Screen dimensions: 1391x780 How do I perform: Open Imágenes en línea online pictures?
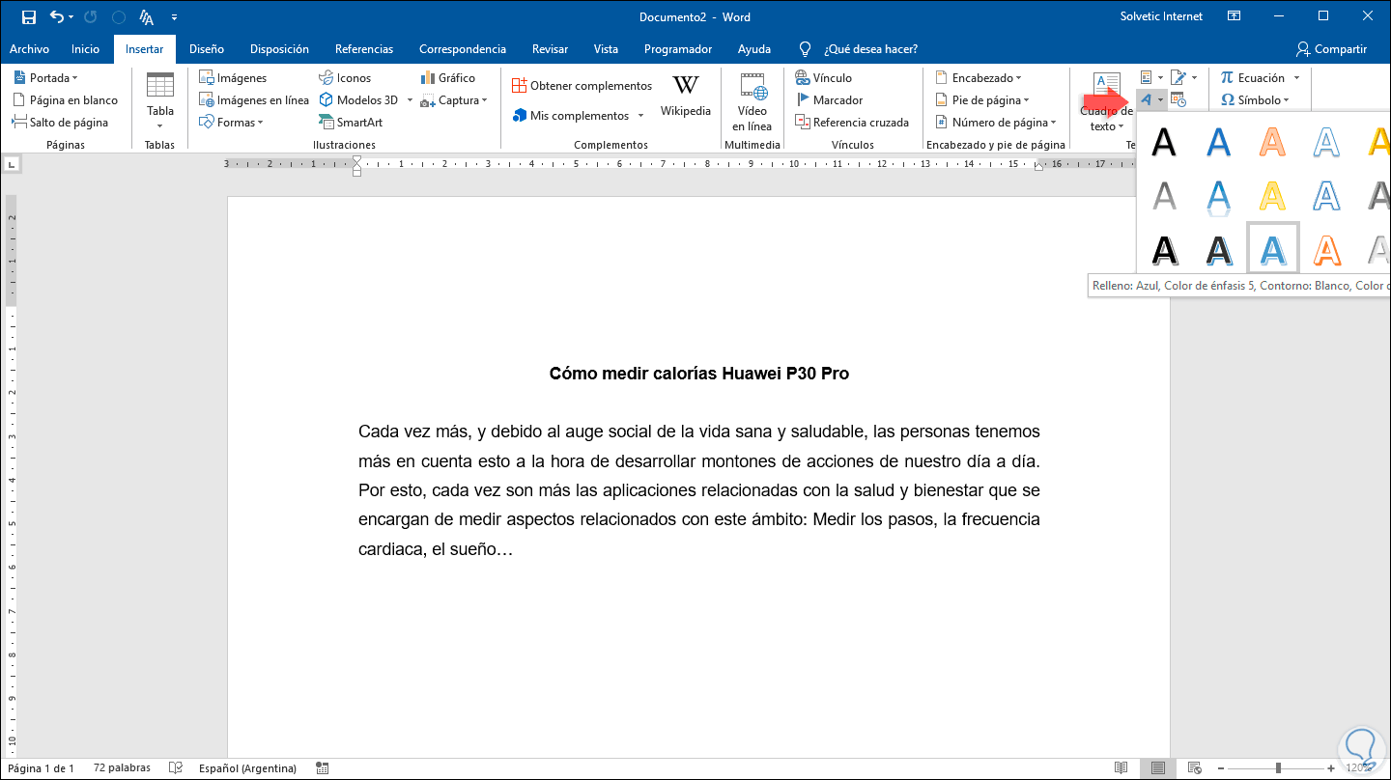point(254,100)
